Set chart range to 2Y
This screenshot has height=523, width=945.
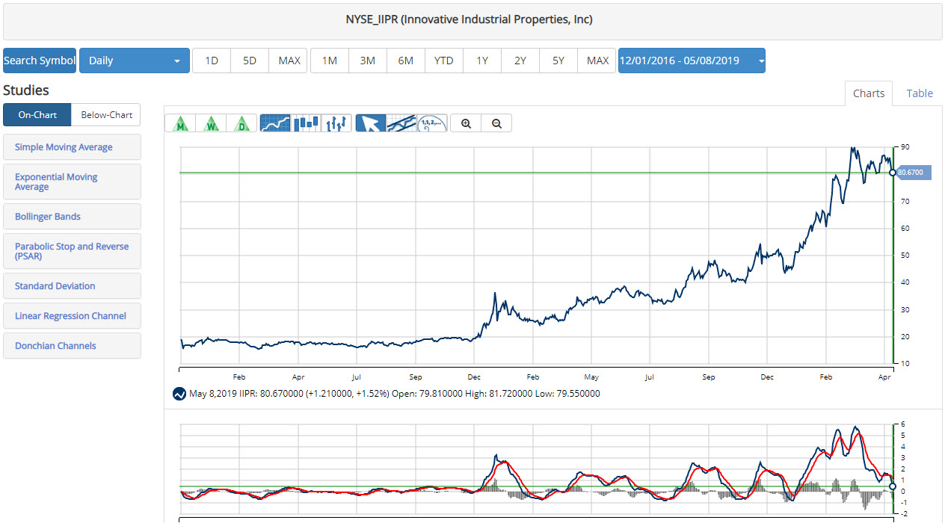(x=520, y=61)
